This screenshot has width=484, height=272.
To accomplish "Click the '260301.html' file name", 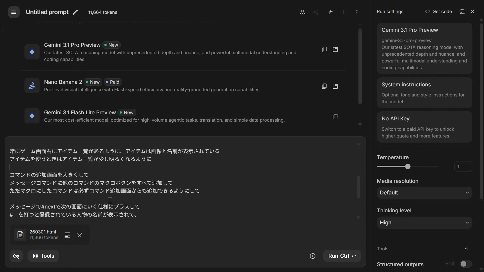I will [43, 232].
